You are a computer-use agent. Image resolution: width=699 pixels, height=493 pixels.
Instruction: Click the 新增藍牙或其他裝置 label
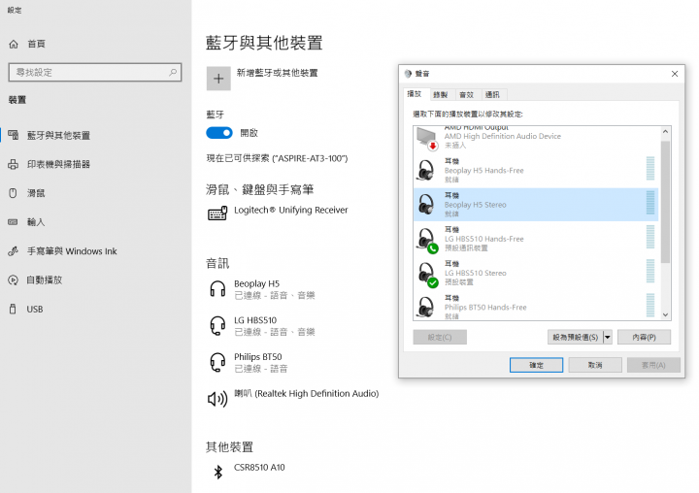point(277,73)
